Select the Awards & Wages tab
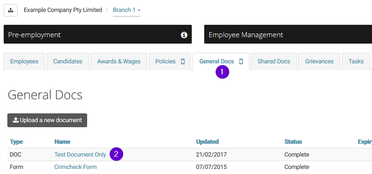The image size is (372, 174). coord(118,62)
